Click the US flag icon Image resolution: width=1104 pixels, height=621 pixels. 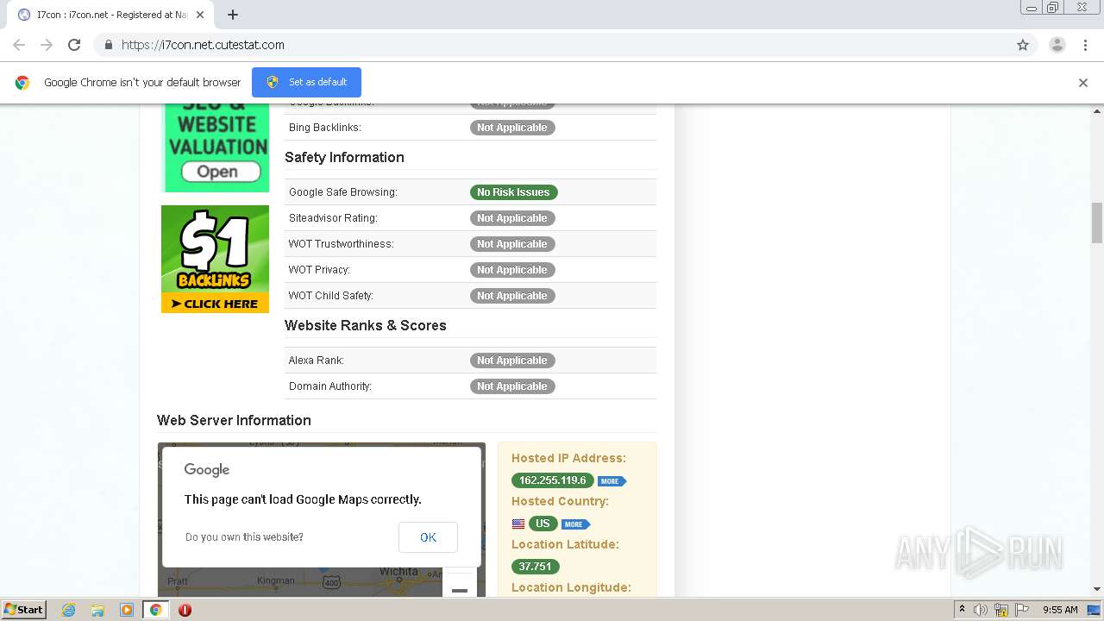click(518, 524)
